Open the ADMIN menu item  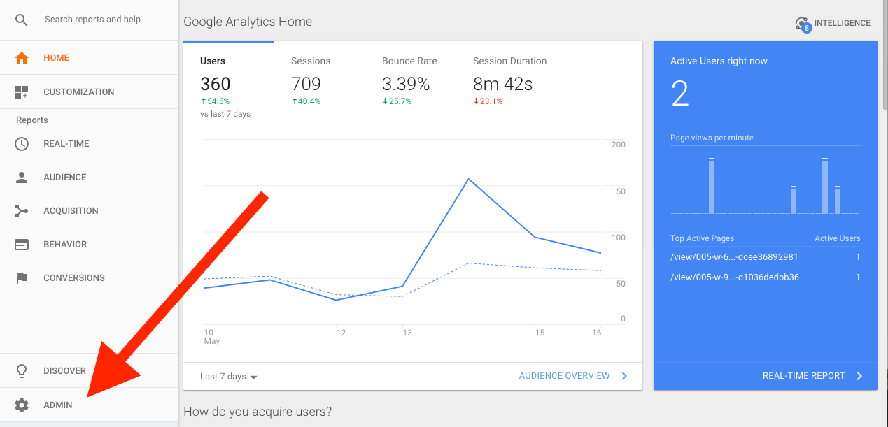[x=89, y=405]
